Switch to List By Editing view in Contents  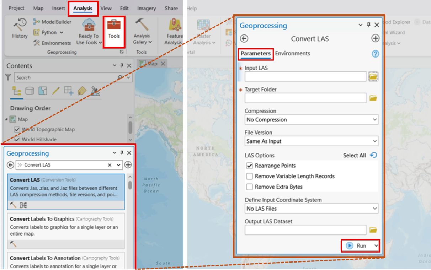pyautogui.click(x=55, y=91)
